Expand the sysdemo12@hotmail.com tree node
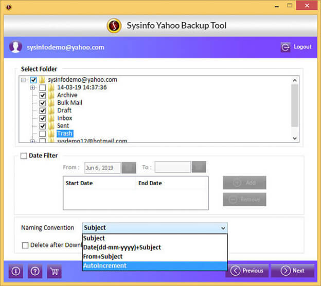Image resolution: width=321 pixels, height=286 pixels. pos(32,141)
